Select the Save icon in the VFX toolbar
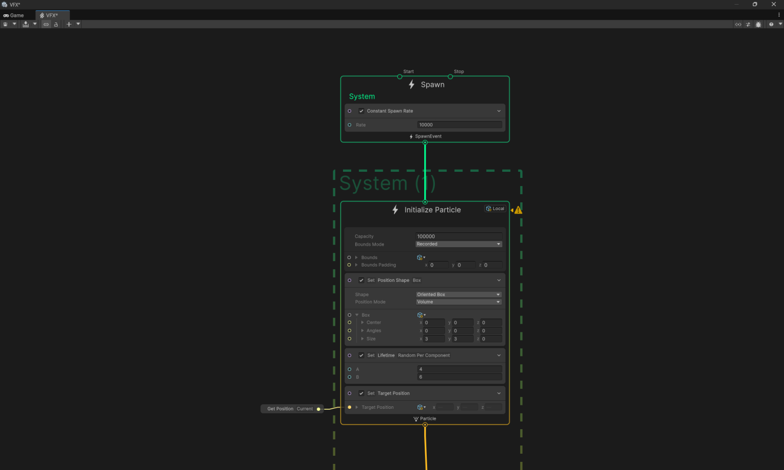 (5, 24)
